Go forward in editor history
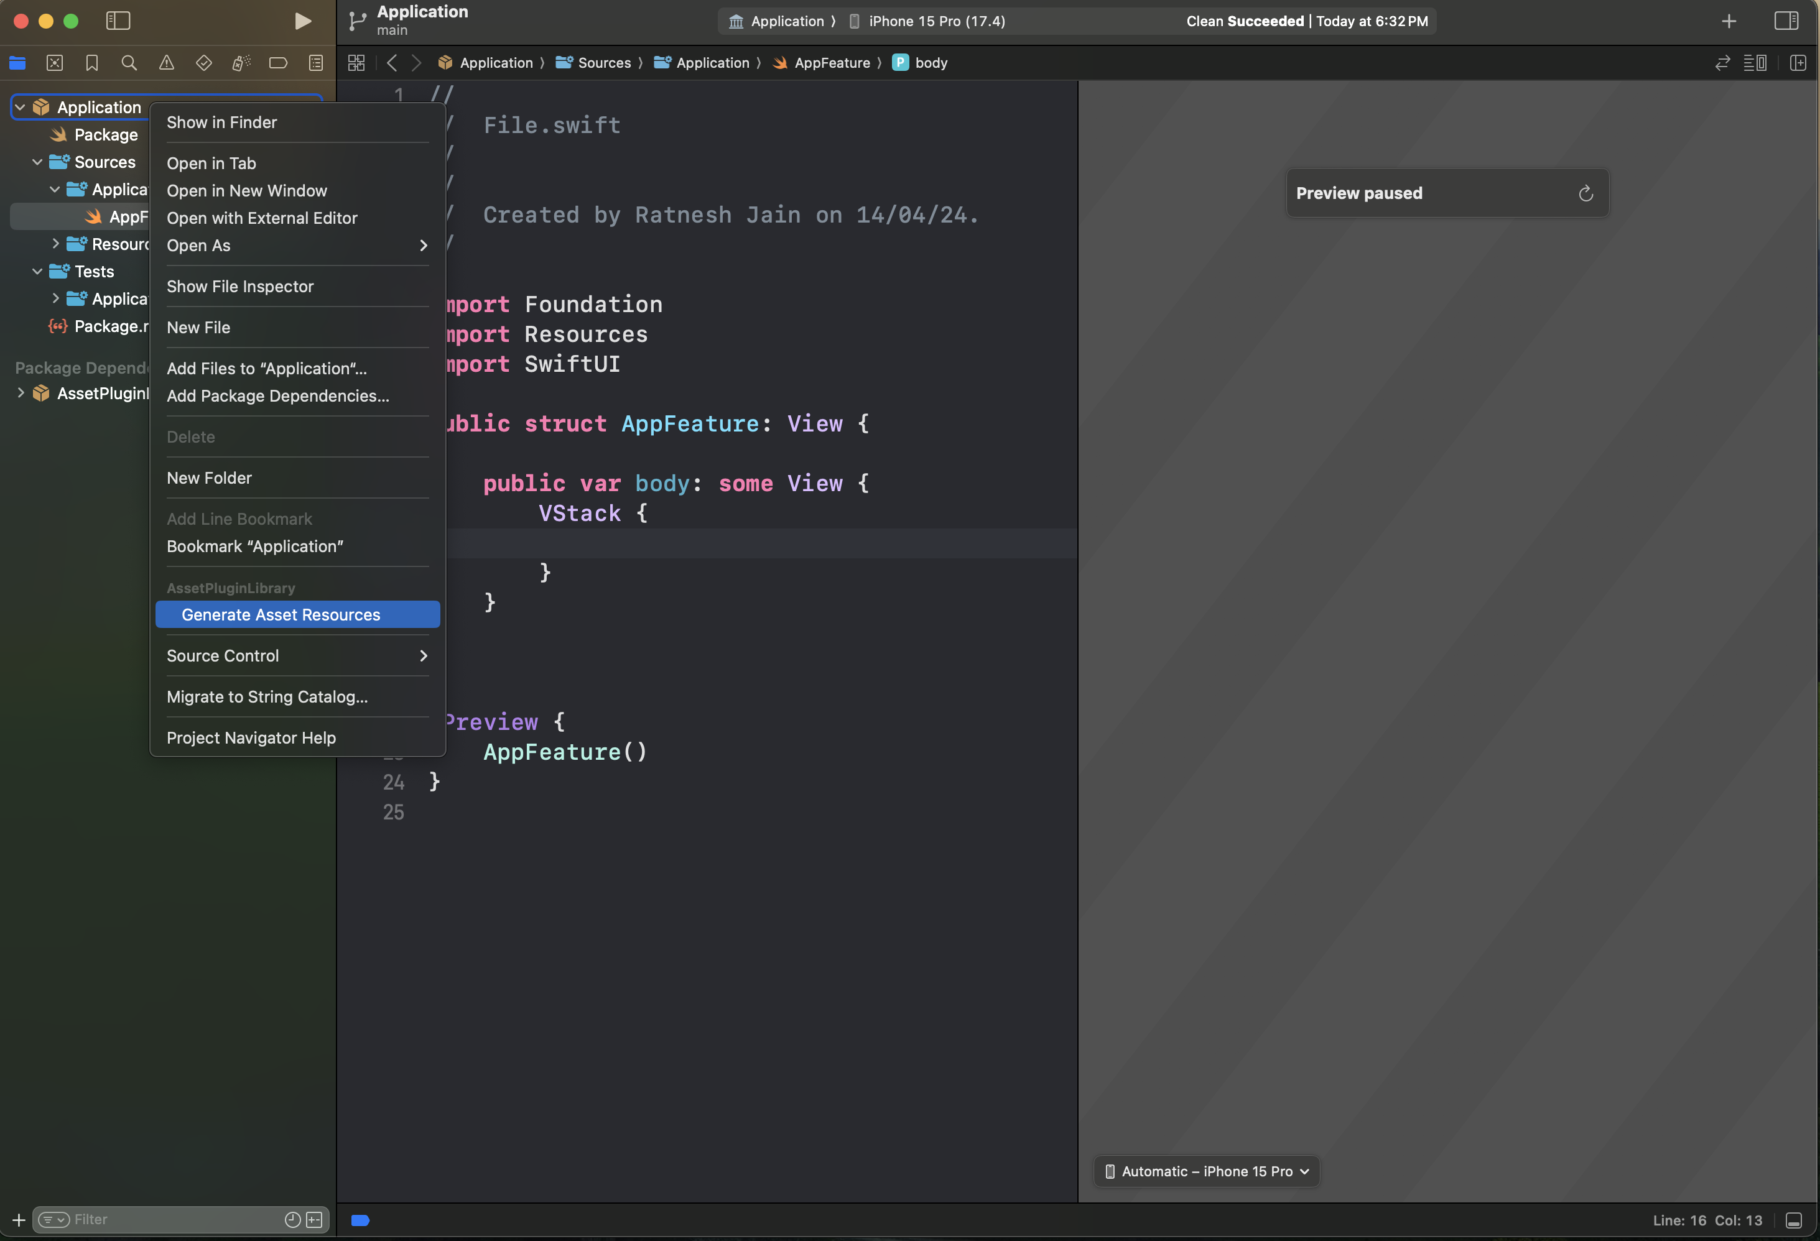The height and width of the screenshot is (1241, 1820). coord(417,63)
